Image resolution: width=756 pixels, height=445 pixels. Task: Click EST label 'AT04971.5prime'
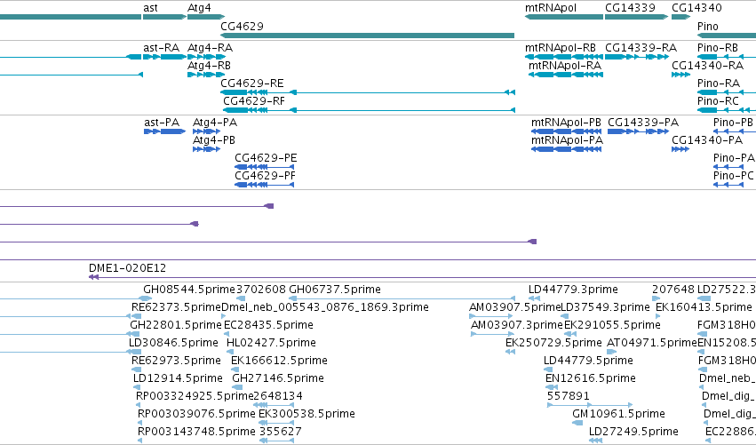pyautogui.click(x=652, y=343)
